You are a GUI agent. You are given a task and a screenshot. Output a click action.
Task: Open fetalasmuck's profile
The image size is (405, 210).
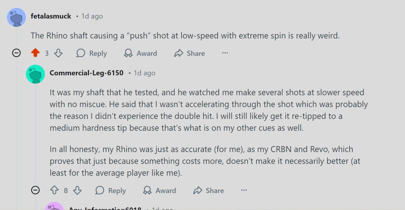click(x=51, y=16)
